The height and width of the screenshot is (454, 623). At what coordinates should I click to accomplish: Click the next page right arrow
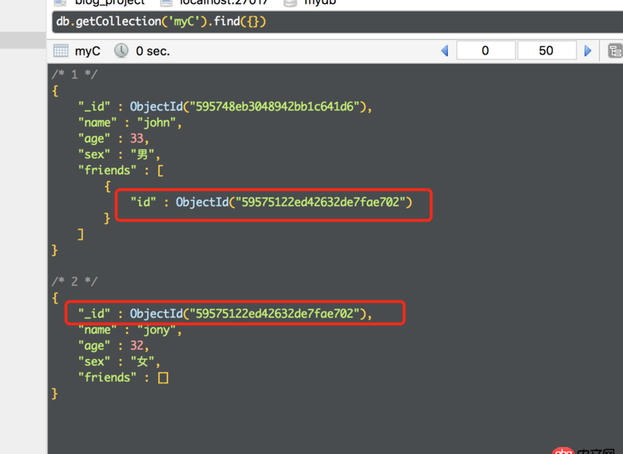click(588, 51)
